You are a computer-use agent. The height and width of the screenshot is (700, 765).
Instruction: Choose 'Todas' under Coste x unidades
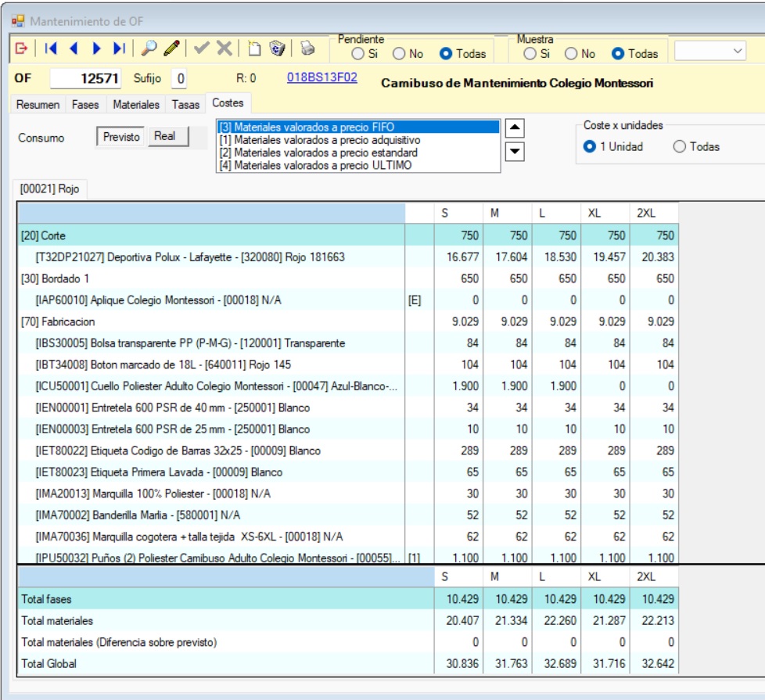point(679,146)
